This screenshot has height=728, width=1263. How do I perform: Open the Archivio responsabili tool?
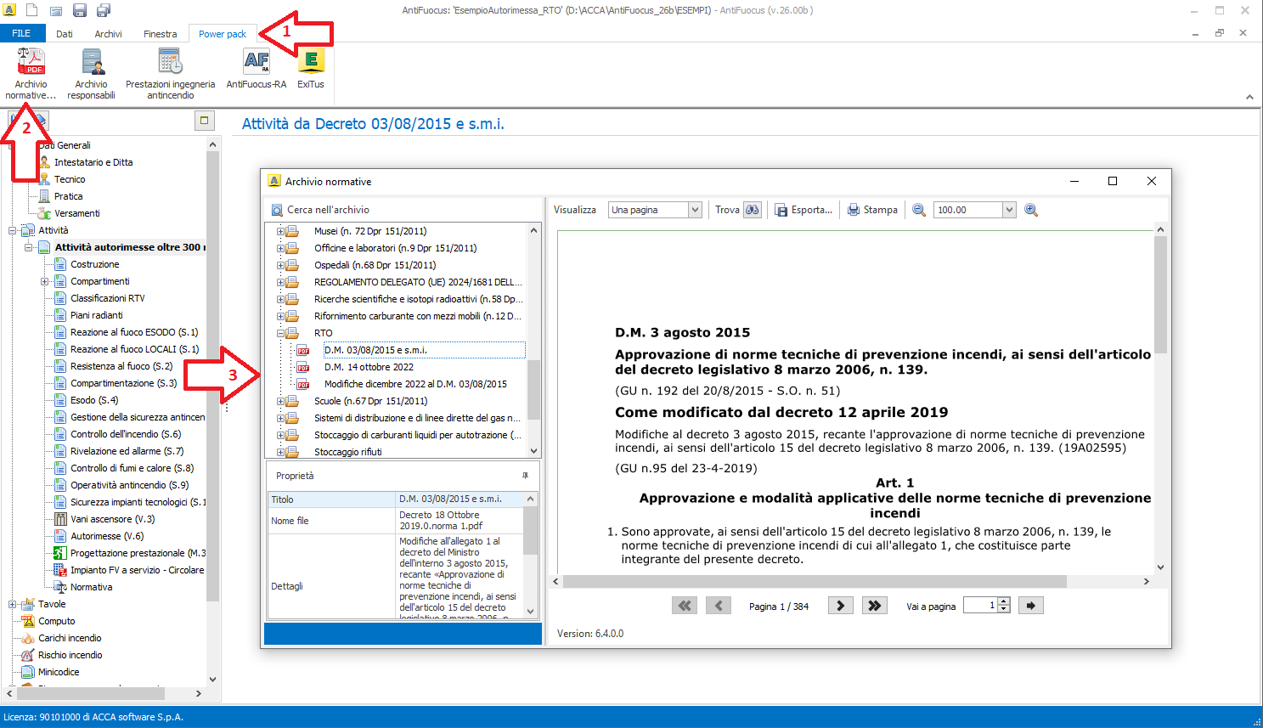[x=91, y=73]
